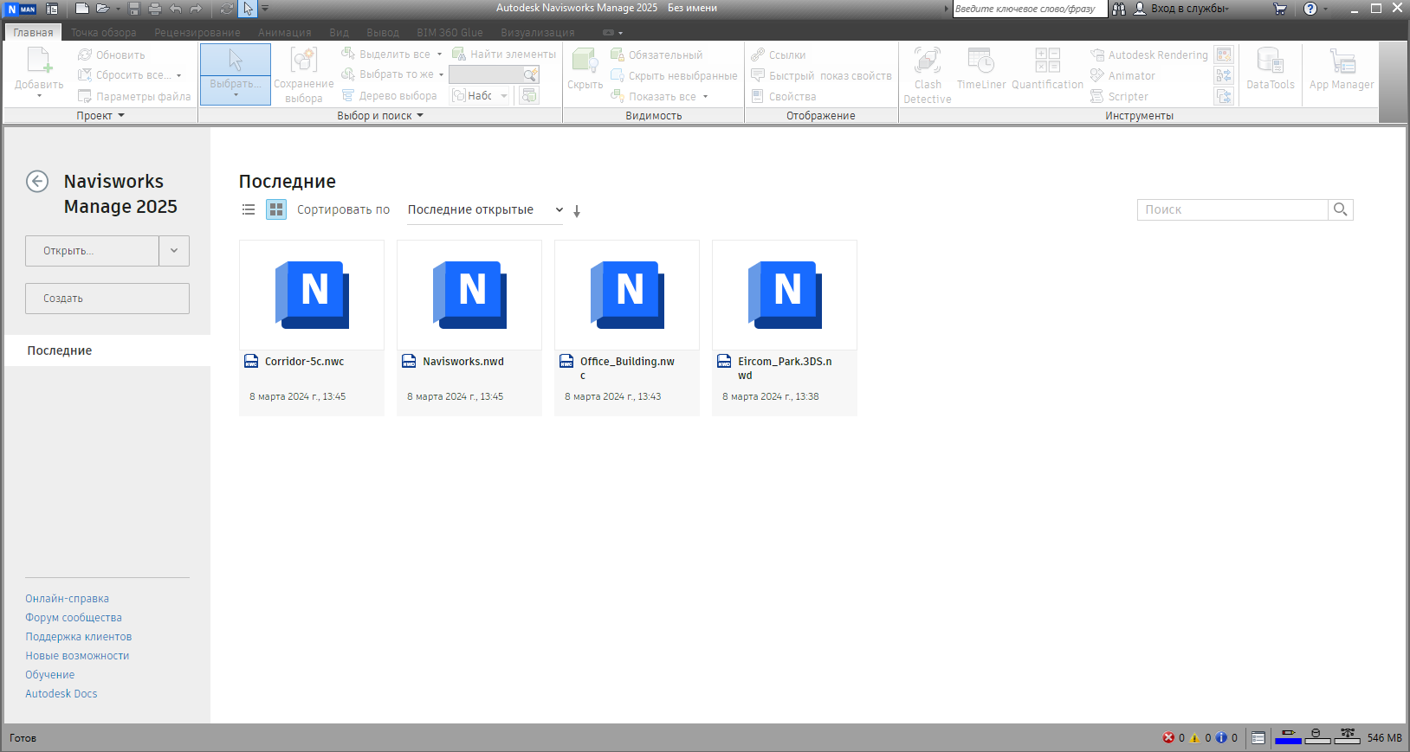Click the Print icon in quick access toolbar

[x=154, y=9]
